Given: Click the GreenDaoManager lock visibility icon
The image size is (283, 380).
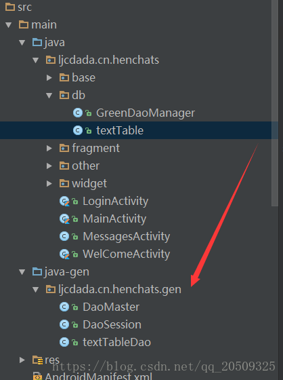Looking at the screenshot, I should (89, 113).
